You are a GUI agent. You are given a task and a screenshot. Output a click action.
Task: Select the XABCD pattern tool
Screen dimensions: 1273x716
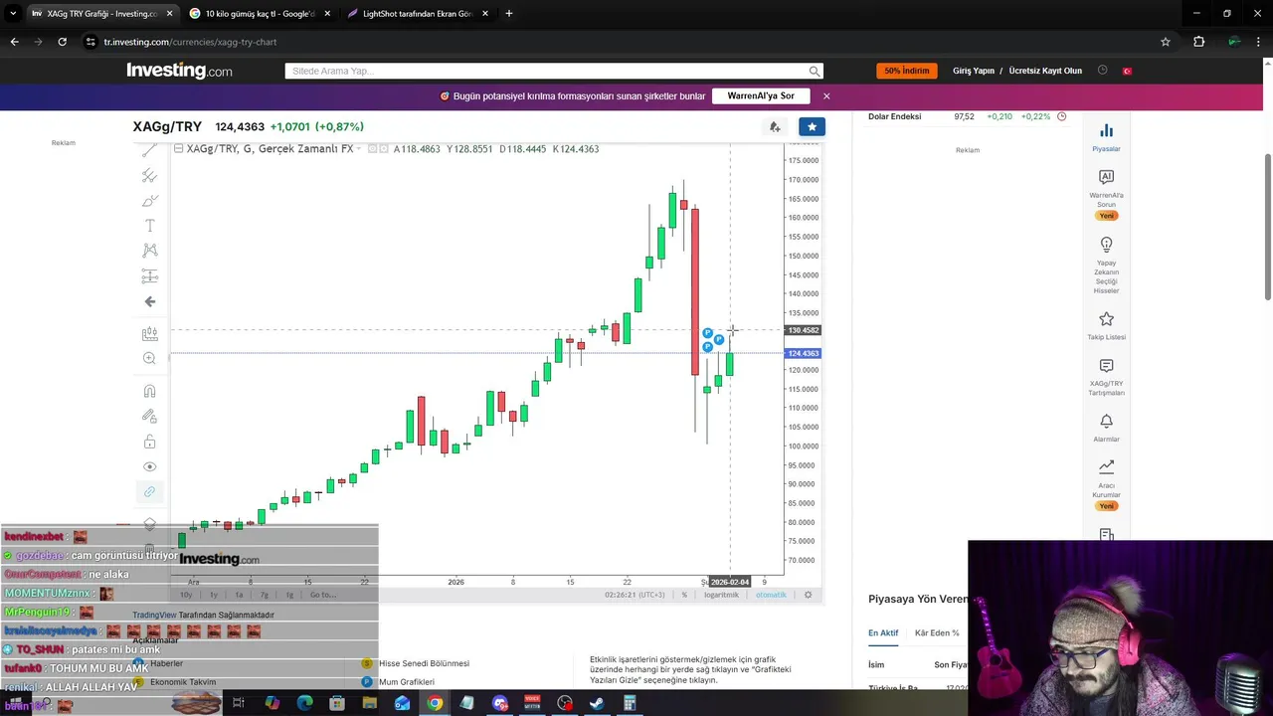tap(149, 251)
